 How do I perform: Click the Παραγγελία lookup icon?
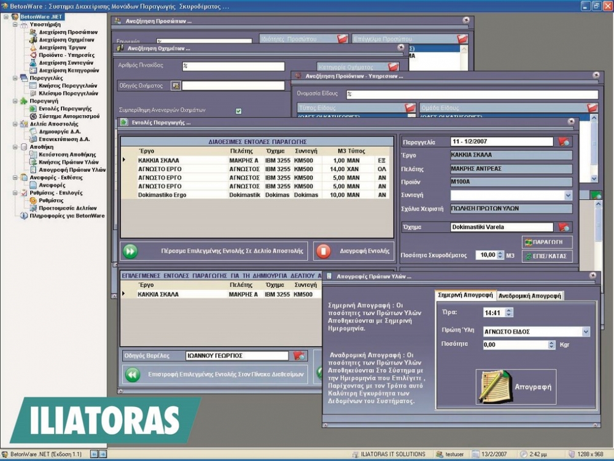point(564,142)
